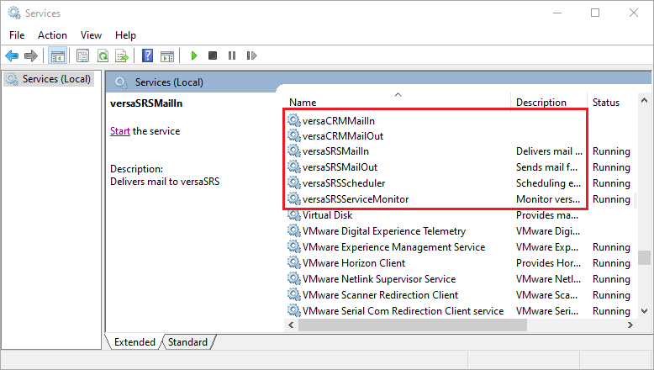Open the Action menu
Viewport: 654px width, 370px height.
click(x=52, y=35)
